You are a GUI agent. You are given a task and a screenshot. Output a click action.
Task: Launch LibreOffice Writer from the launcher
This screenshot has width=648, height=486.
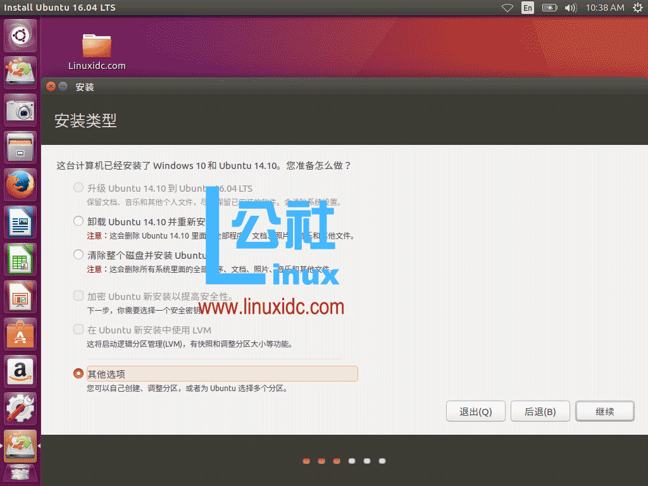(20, 222)
